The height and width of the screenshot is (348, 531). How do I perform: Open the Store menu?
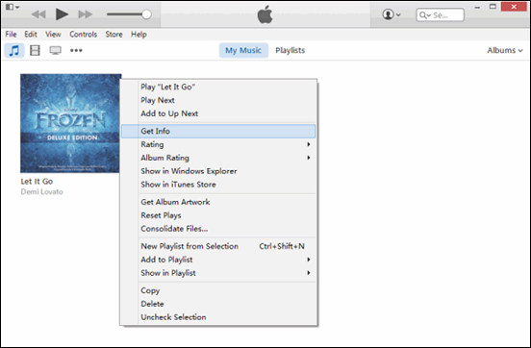114,35
